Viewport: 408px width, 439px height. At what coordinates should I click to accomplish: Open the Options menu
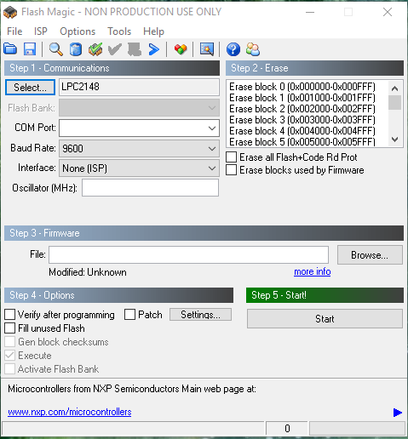tap(78, 31)
